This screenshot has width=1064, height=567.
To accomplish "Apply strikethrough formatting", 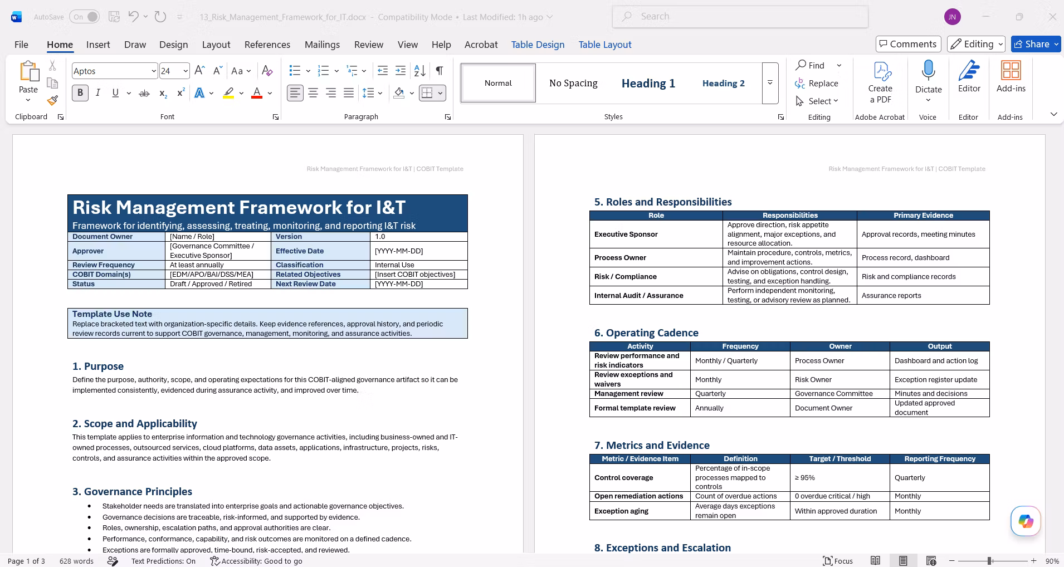I will point(144,93).
